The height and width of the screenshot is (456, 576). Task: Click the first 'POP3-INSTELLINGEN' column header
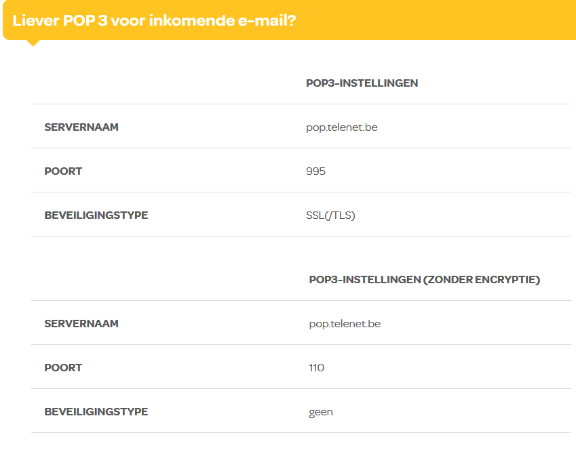click(362, 83)
